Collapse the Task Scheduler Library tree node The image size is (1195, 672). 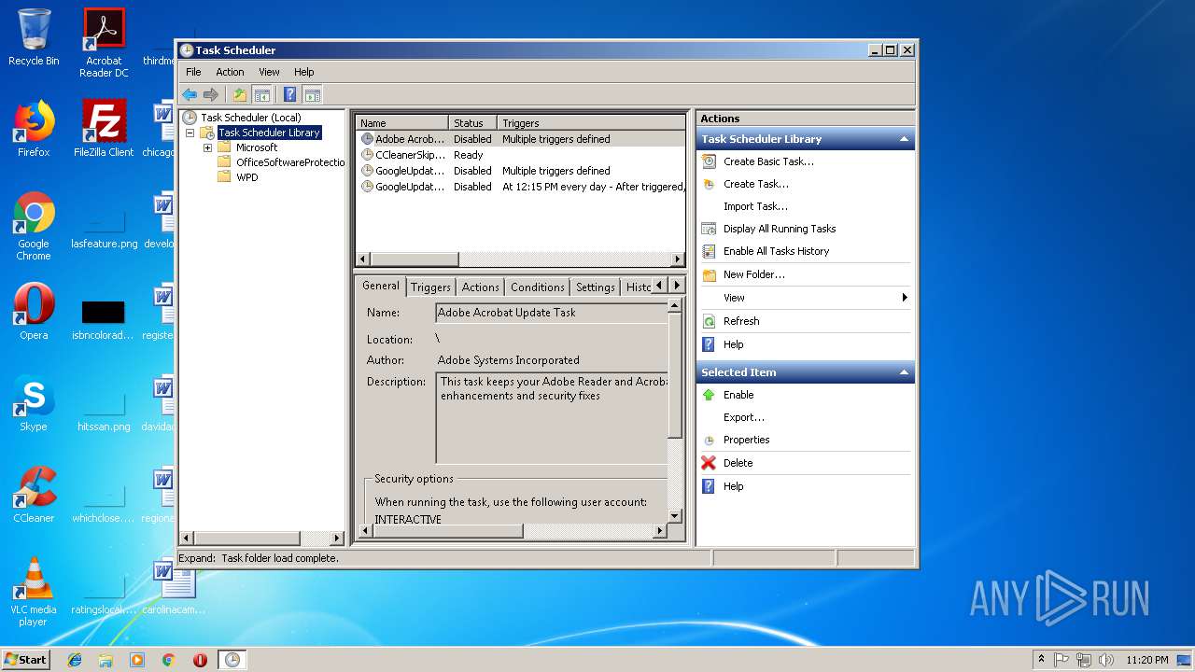190,133
